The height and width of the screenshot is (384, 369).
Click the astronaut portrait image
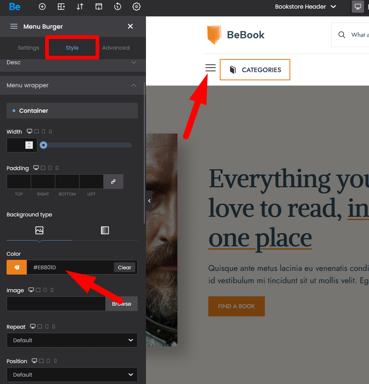162,240
